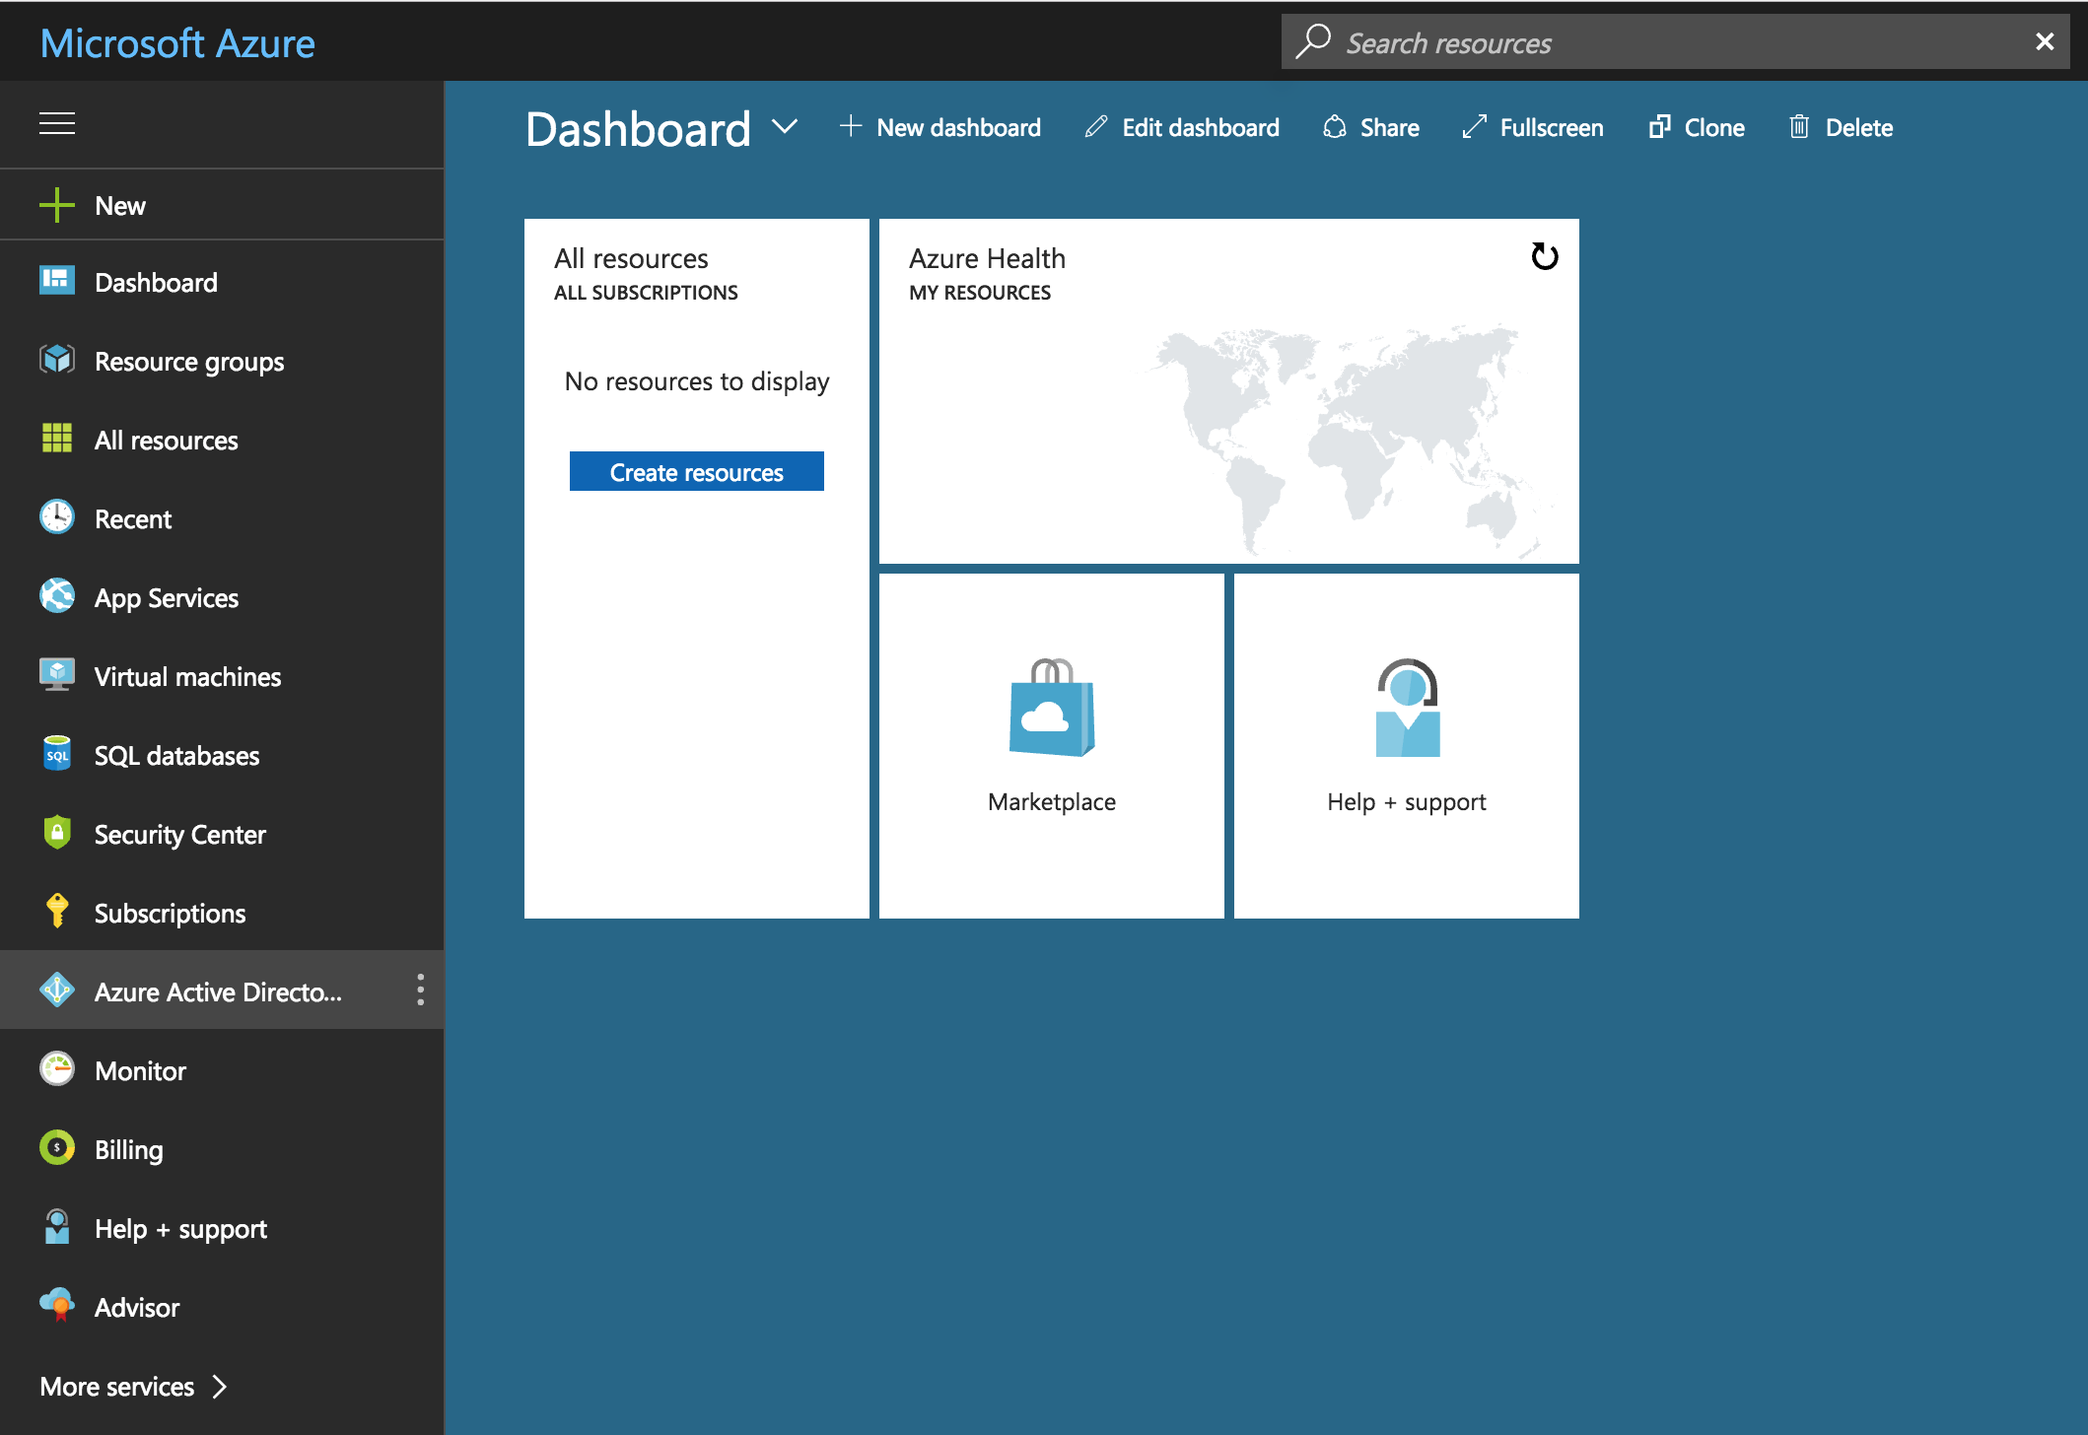Image resolution: width=2088 pixels, height=1435 pixels.
Task: Select App Services in the sidebar
Action: click(222, 597)
